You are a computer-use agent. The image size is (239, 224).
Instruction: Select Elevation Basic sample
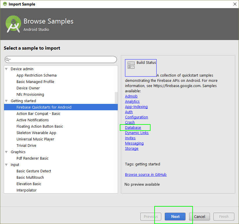(29, 184)
